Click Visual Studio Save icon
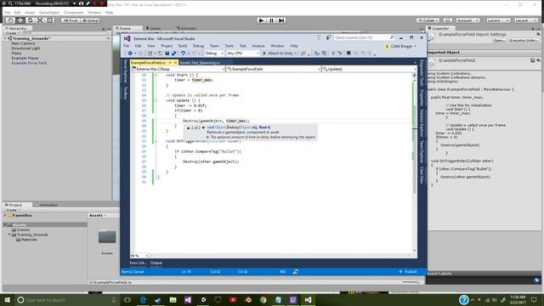544x306 pixels. pos(167,54)
